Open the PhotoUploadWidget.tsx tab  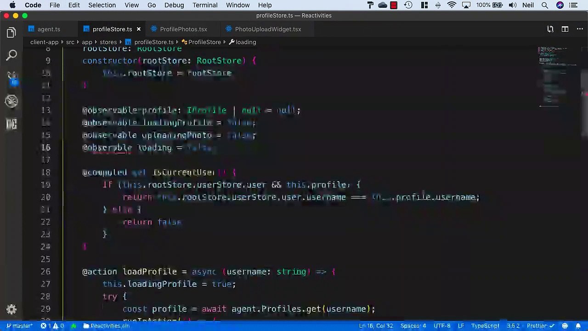[268, 29]
